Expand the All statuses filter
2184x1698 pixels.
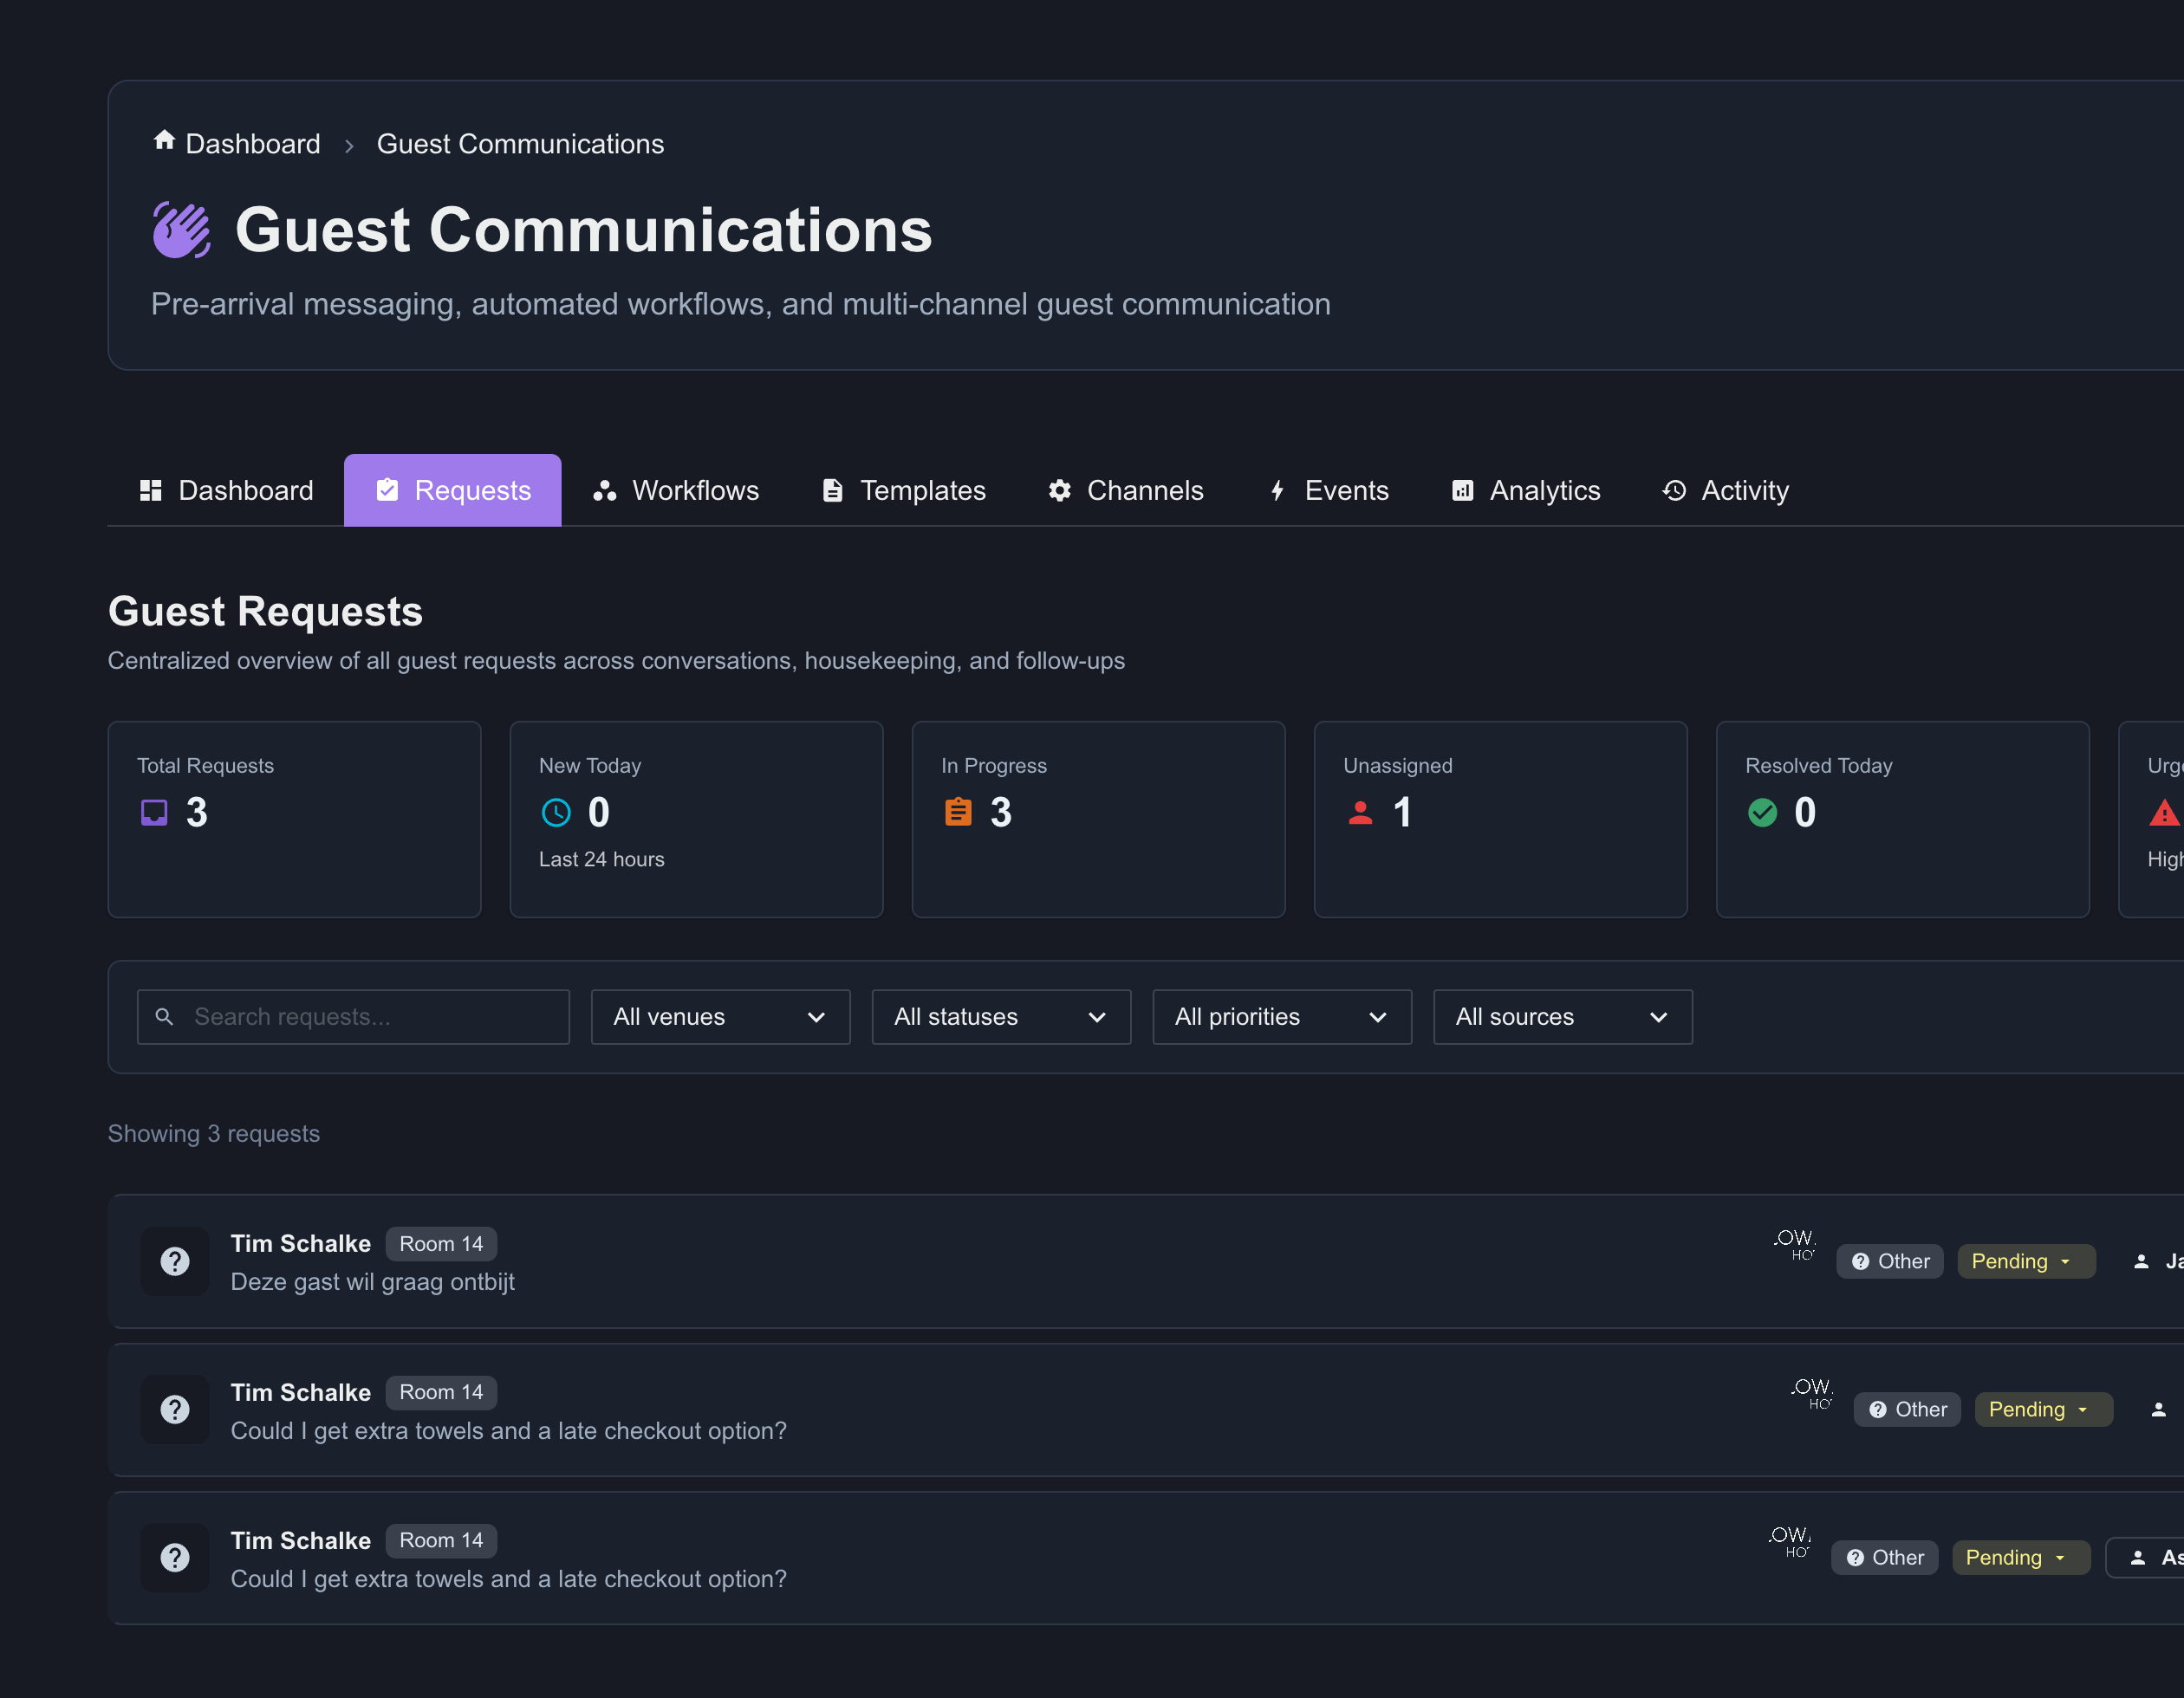(x=1001, y=1016)
